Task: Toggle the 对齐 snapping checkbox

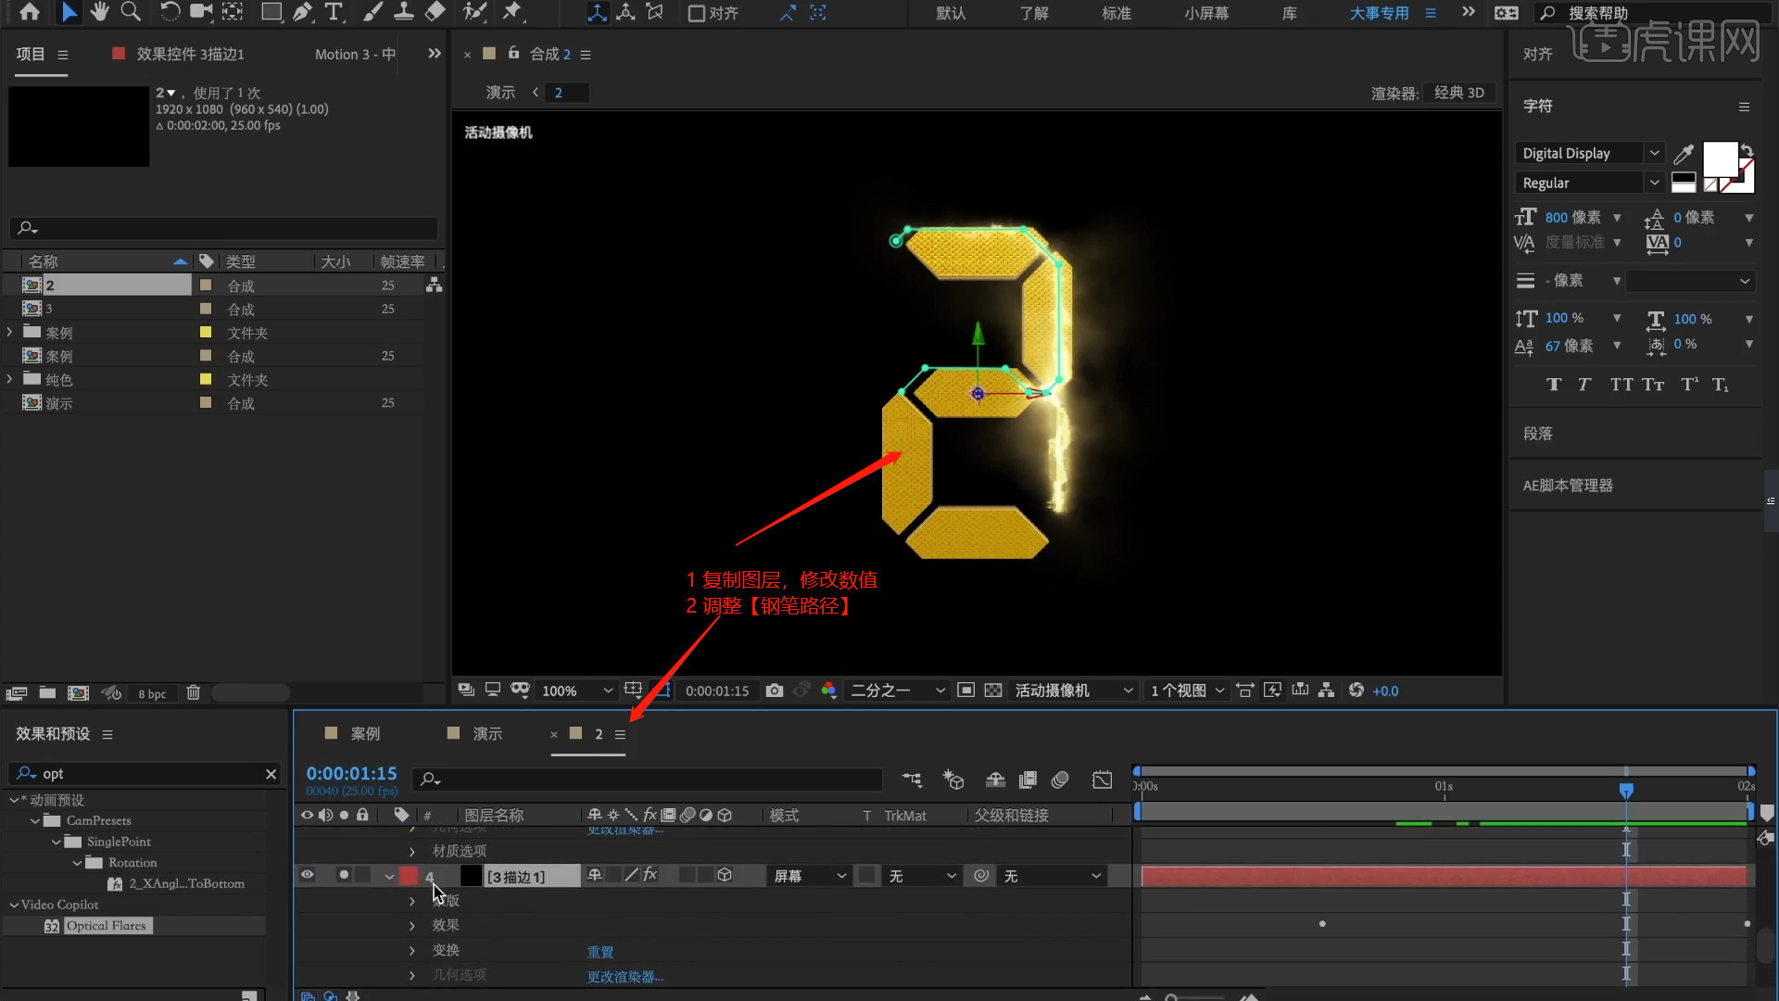Action: (697, 13)
